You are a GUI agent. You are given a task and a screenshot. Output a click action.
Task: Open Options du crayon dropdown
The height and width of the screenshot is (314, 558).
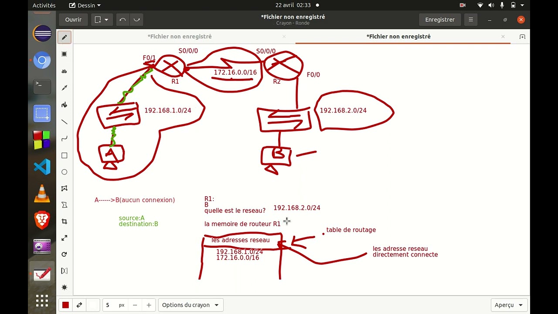tap(191, 305)
